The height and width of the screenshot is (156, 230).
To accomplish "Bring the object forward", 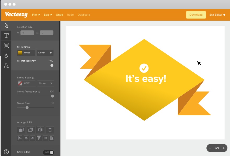I will pyautogui.click(x=21, y=130).
